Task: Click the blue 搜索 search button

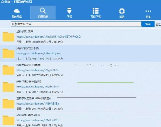Action: (x=148, y=24)
